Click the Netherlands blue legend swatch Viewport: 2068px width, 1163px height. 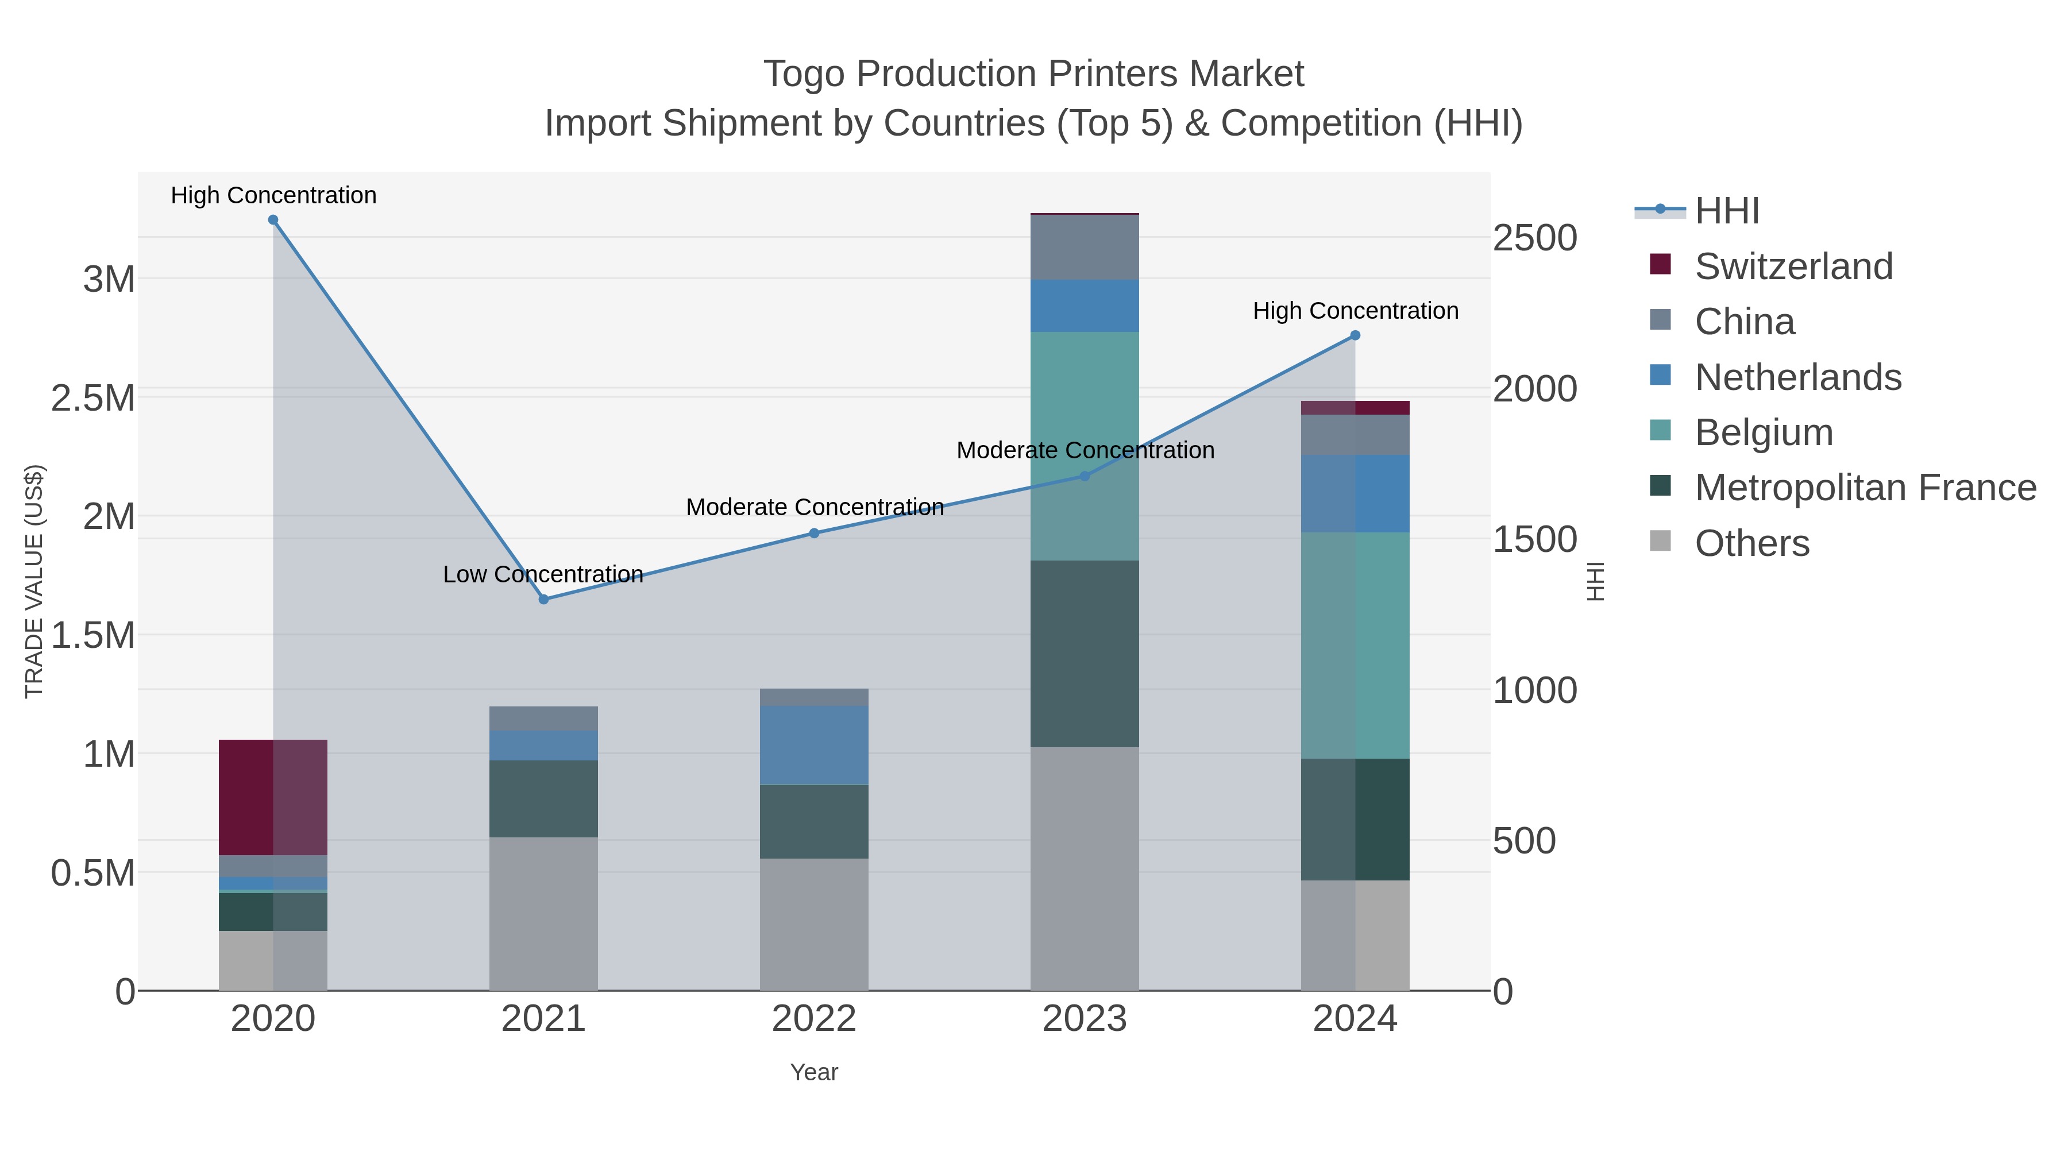click(1660, 375)
